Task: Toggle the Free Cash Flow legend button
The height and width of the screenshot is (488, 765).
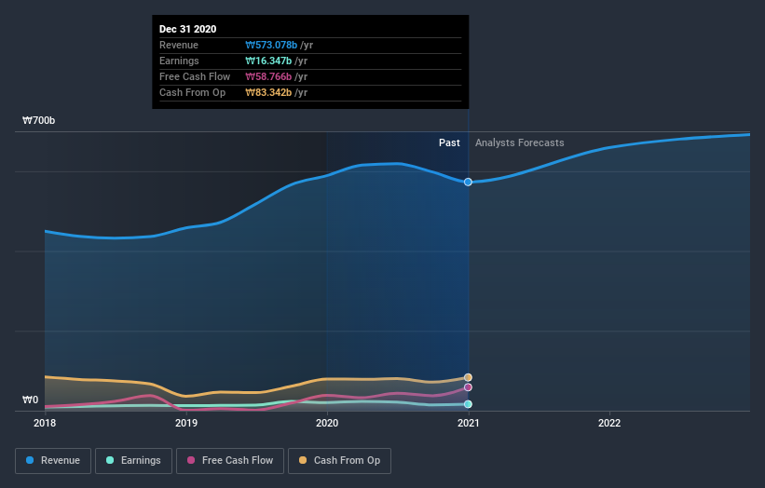Action: pos(230,461)
